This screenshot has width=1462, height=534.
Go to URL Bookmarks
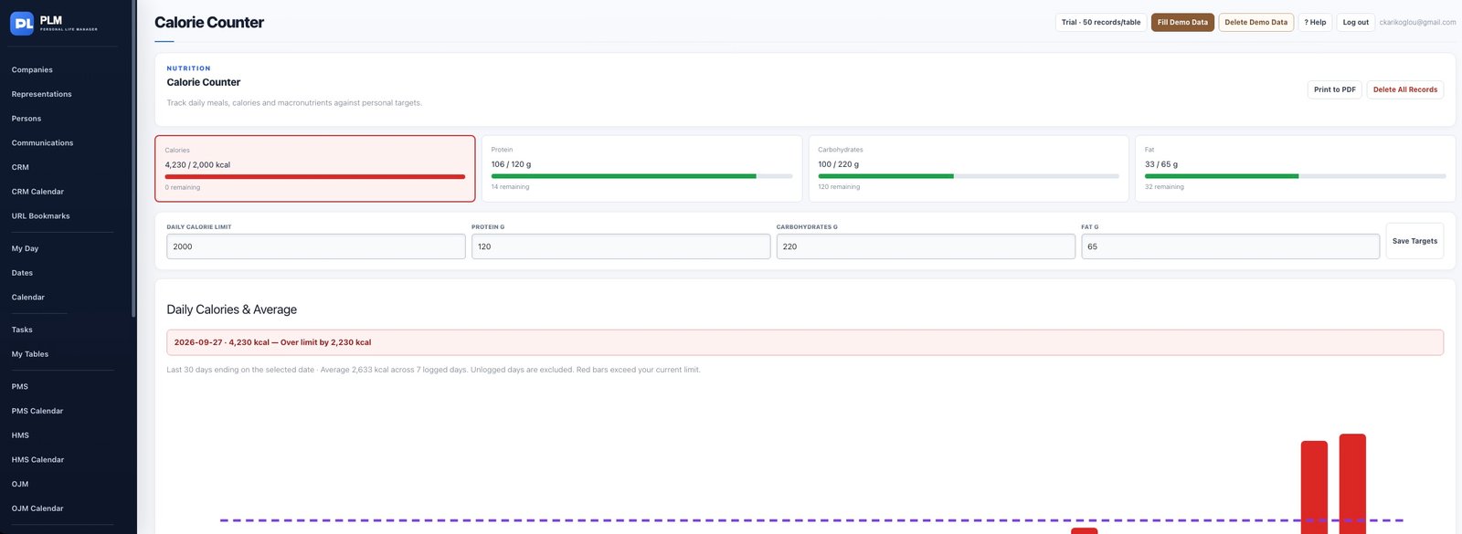[40, 216]
